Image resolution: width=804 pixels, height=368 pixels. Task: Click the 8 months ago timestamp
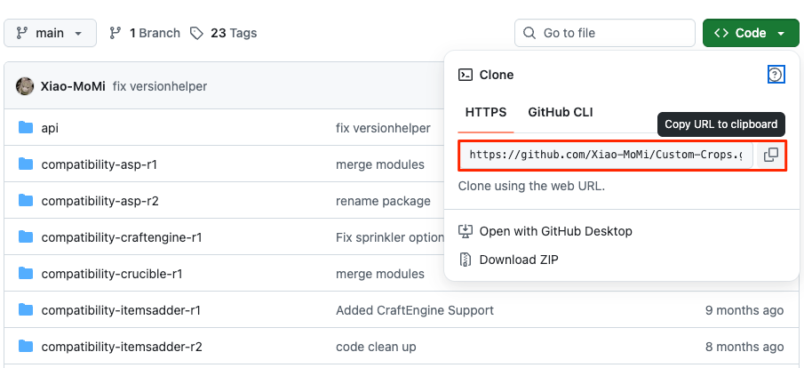pyautogui.click(x=744, y=347)
